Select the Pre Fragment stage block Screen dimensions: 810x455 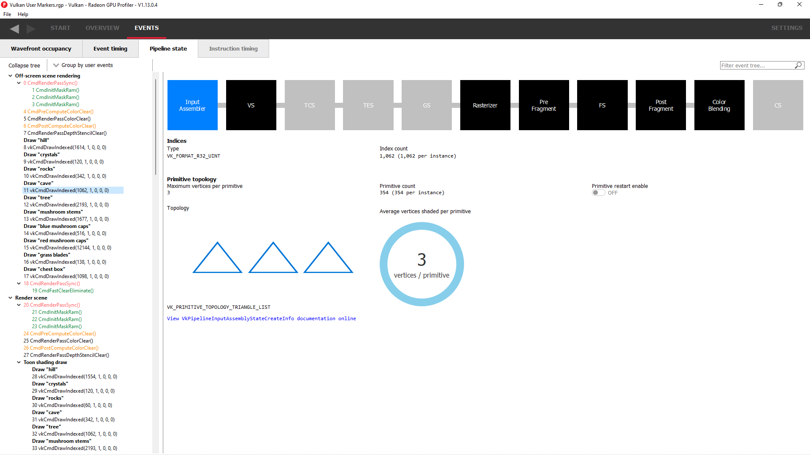[543, 105]
